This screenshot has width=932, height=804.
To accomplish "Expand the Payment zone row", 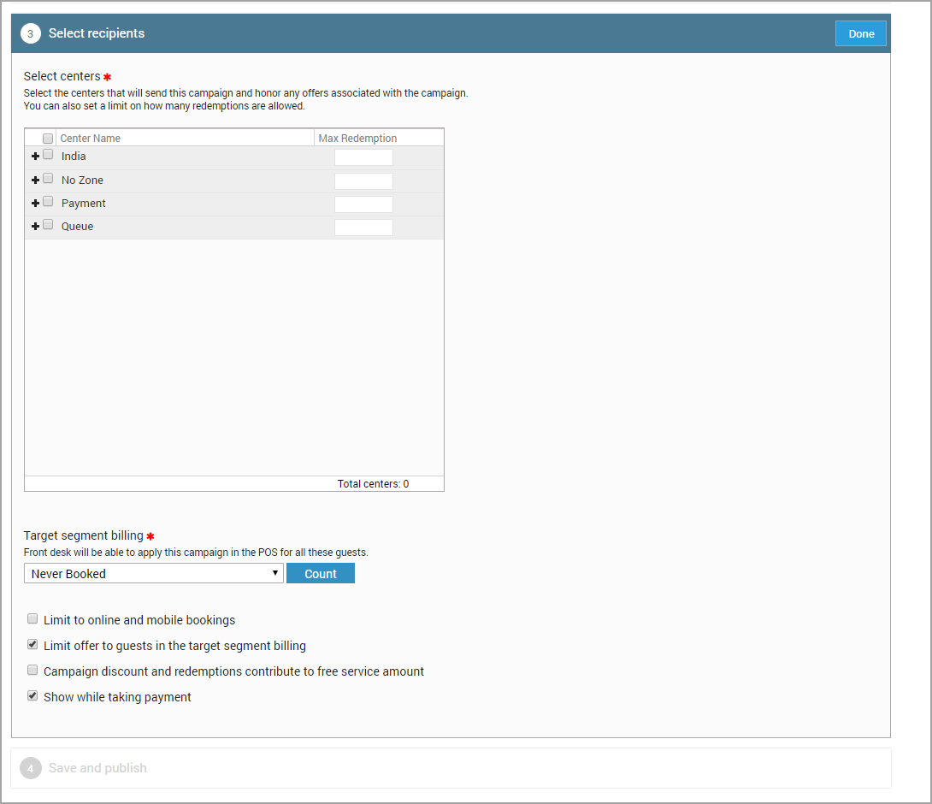I will (35, 203).
